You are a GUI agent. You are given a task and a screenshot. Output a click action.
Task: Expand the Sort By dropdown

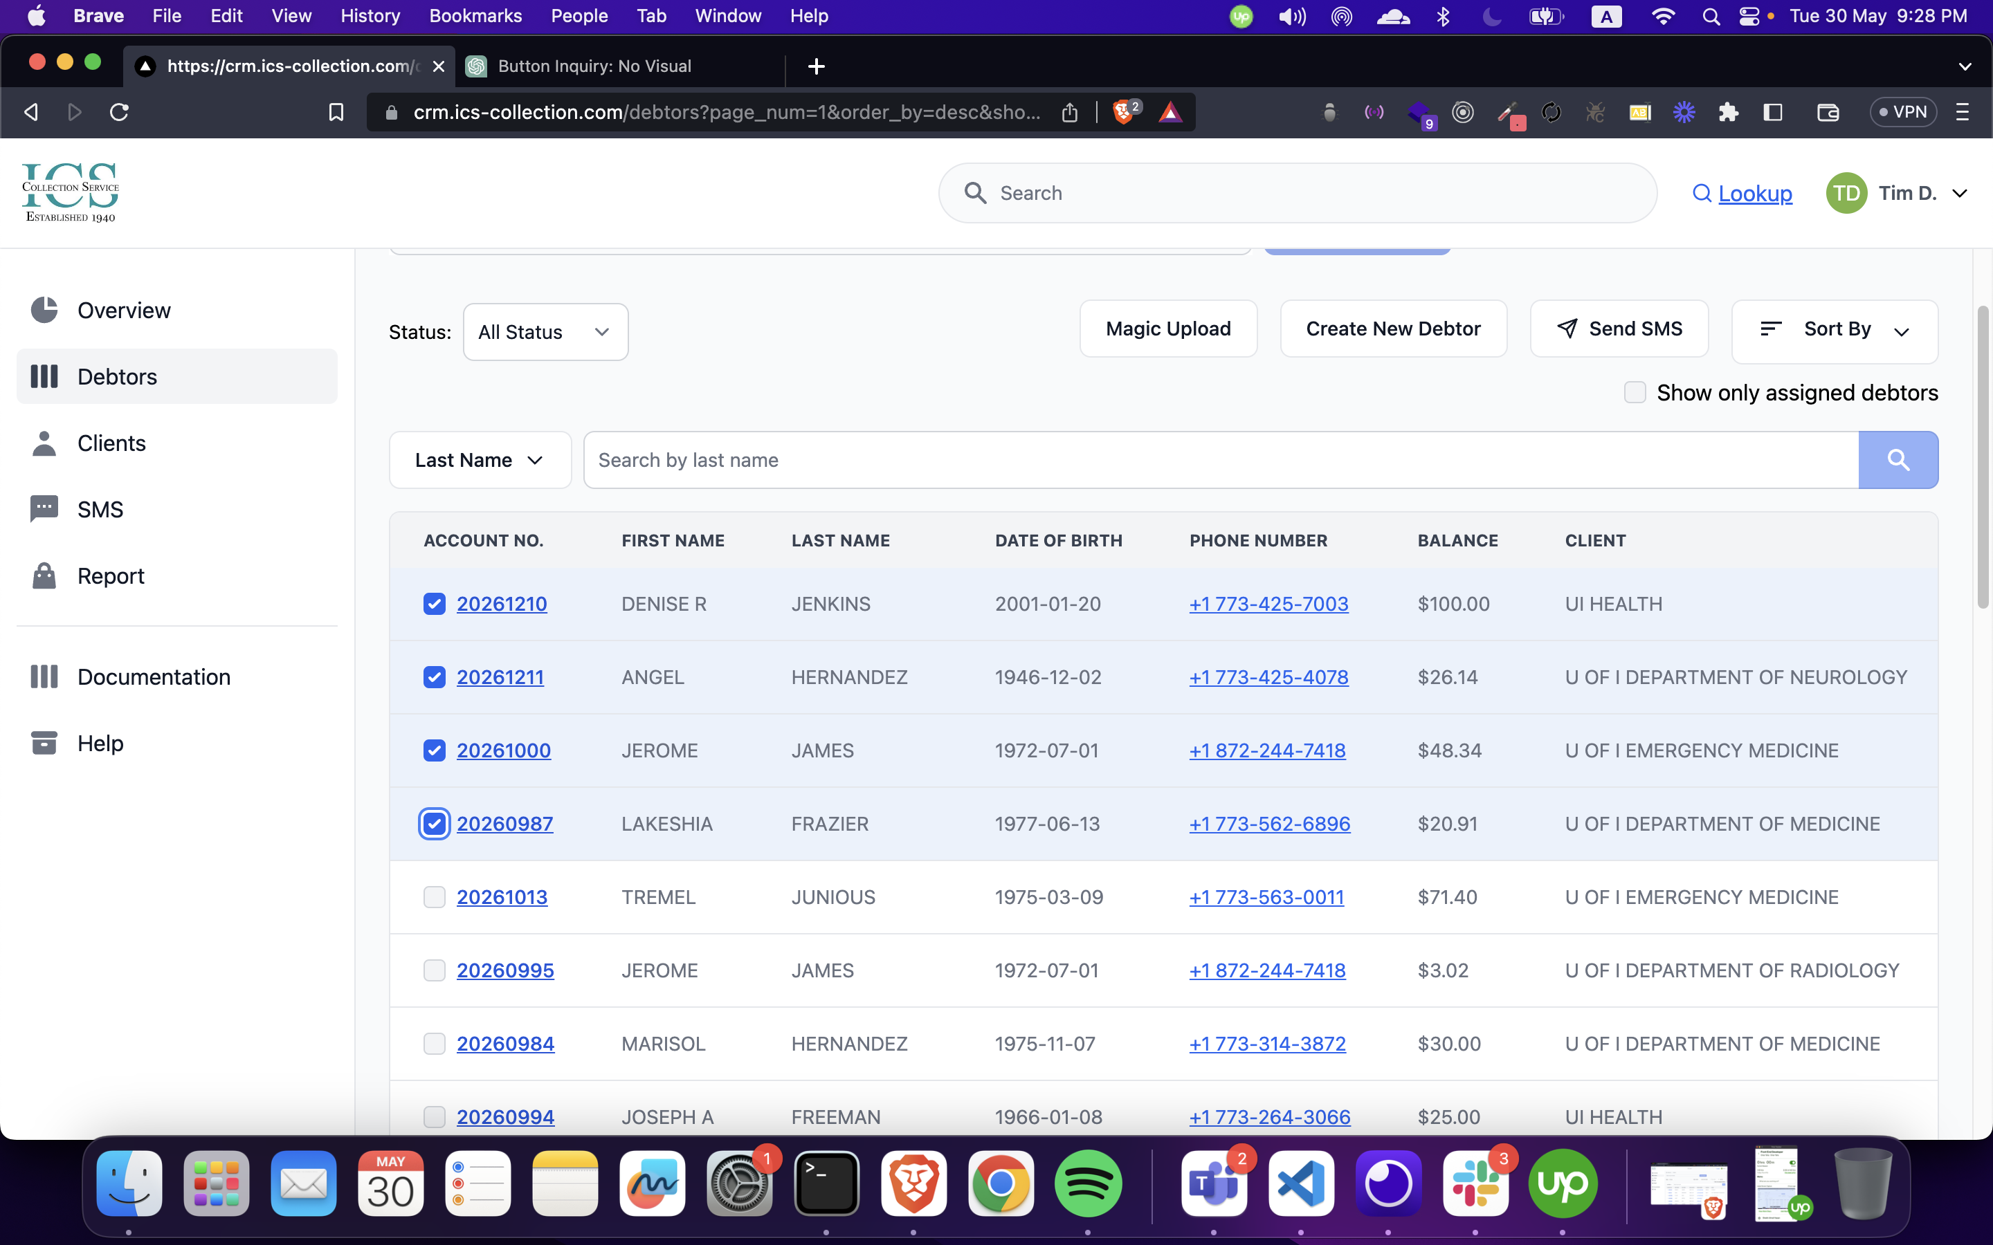point(1834,330)
